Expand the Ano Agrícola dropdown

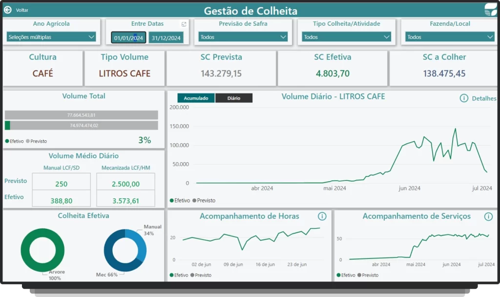(x=51, y=37)
